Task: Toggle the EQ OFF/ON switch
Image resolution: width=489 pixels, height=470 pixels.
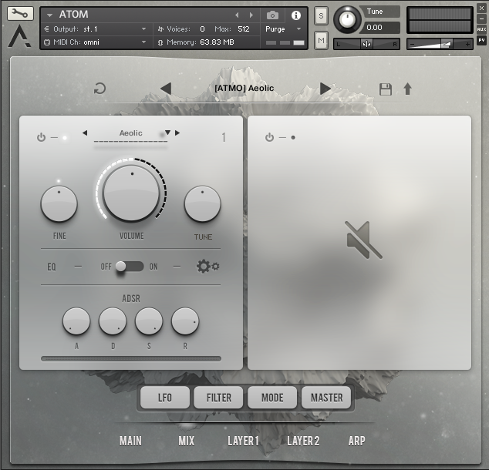Action: [130, 267]
